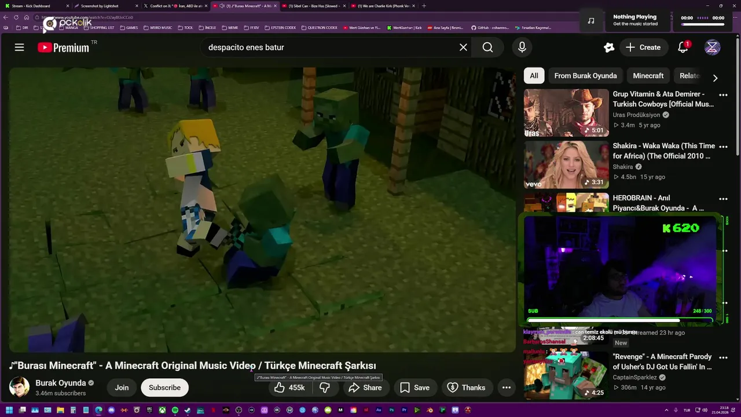
Task: Open the GitHub bookmark
Action: point(490,28)
